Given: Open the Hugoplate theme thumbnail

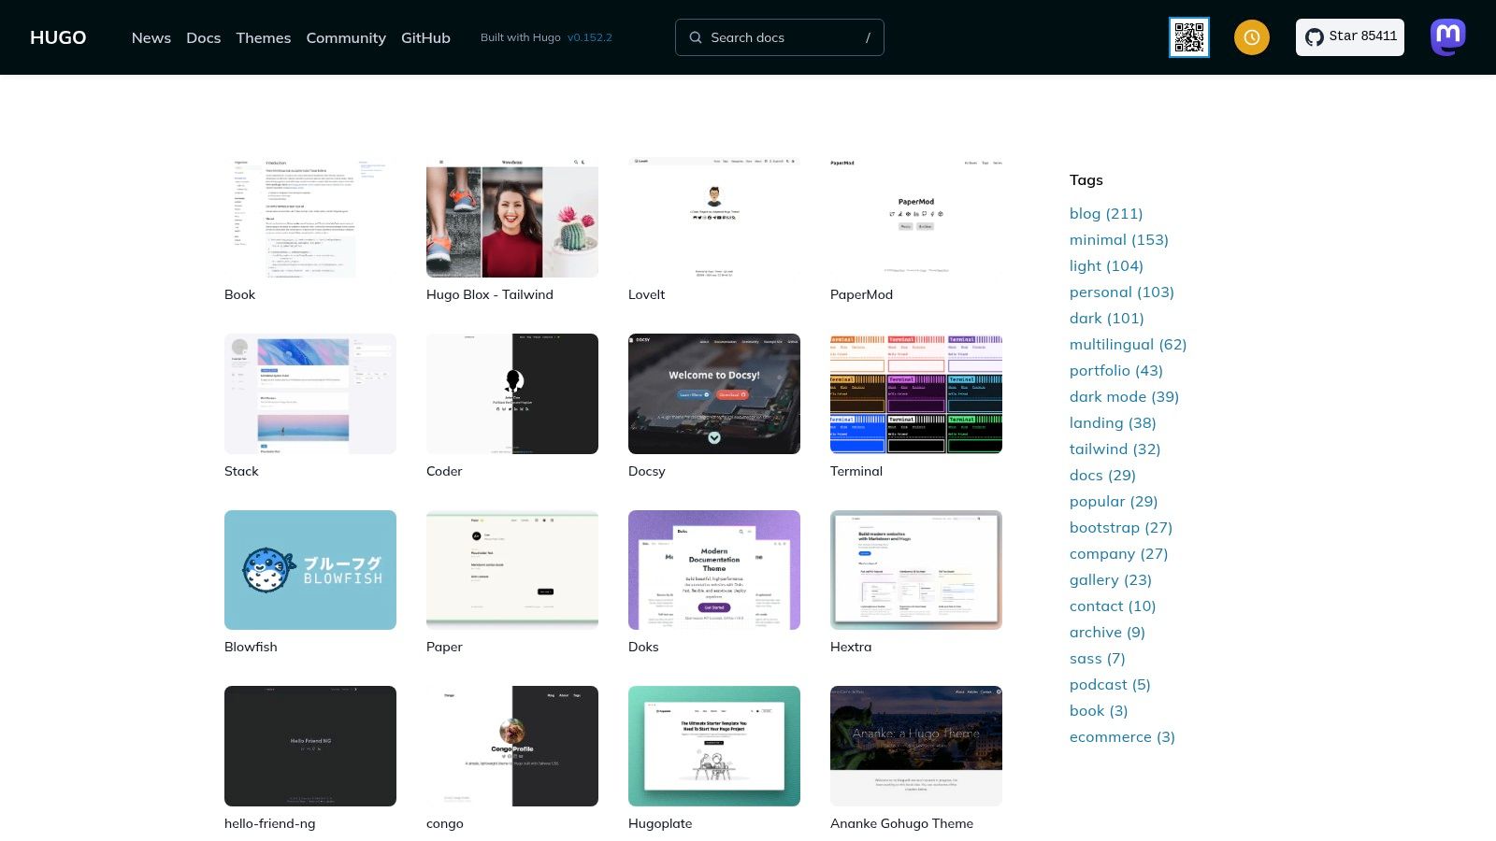Looking at the screenshot, I should coord(714,746).
